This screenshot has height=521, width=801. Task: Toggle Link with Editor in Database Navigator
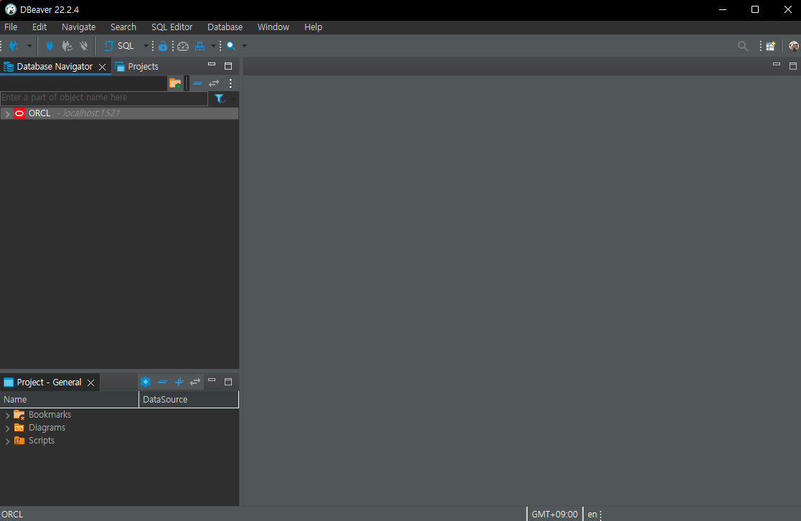pyautogui.click(x=214, y=83)
